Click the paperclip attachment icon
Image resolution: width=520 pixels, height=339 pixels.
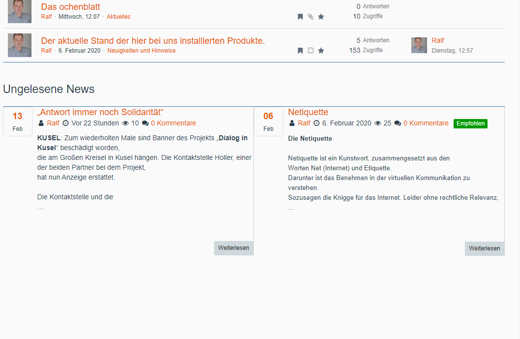tap(310, 17)
